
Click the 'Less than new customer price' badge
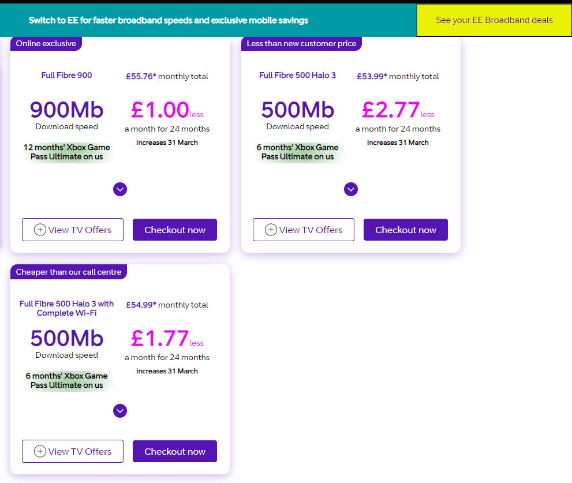pyautogui.click(x=301, y=43)
